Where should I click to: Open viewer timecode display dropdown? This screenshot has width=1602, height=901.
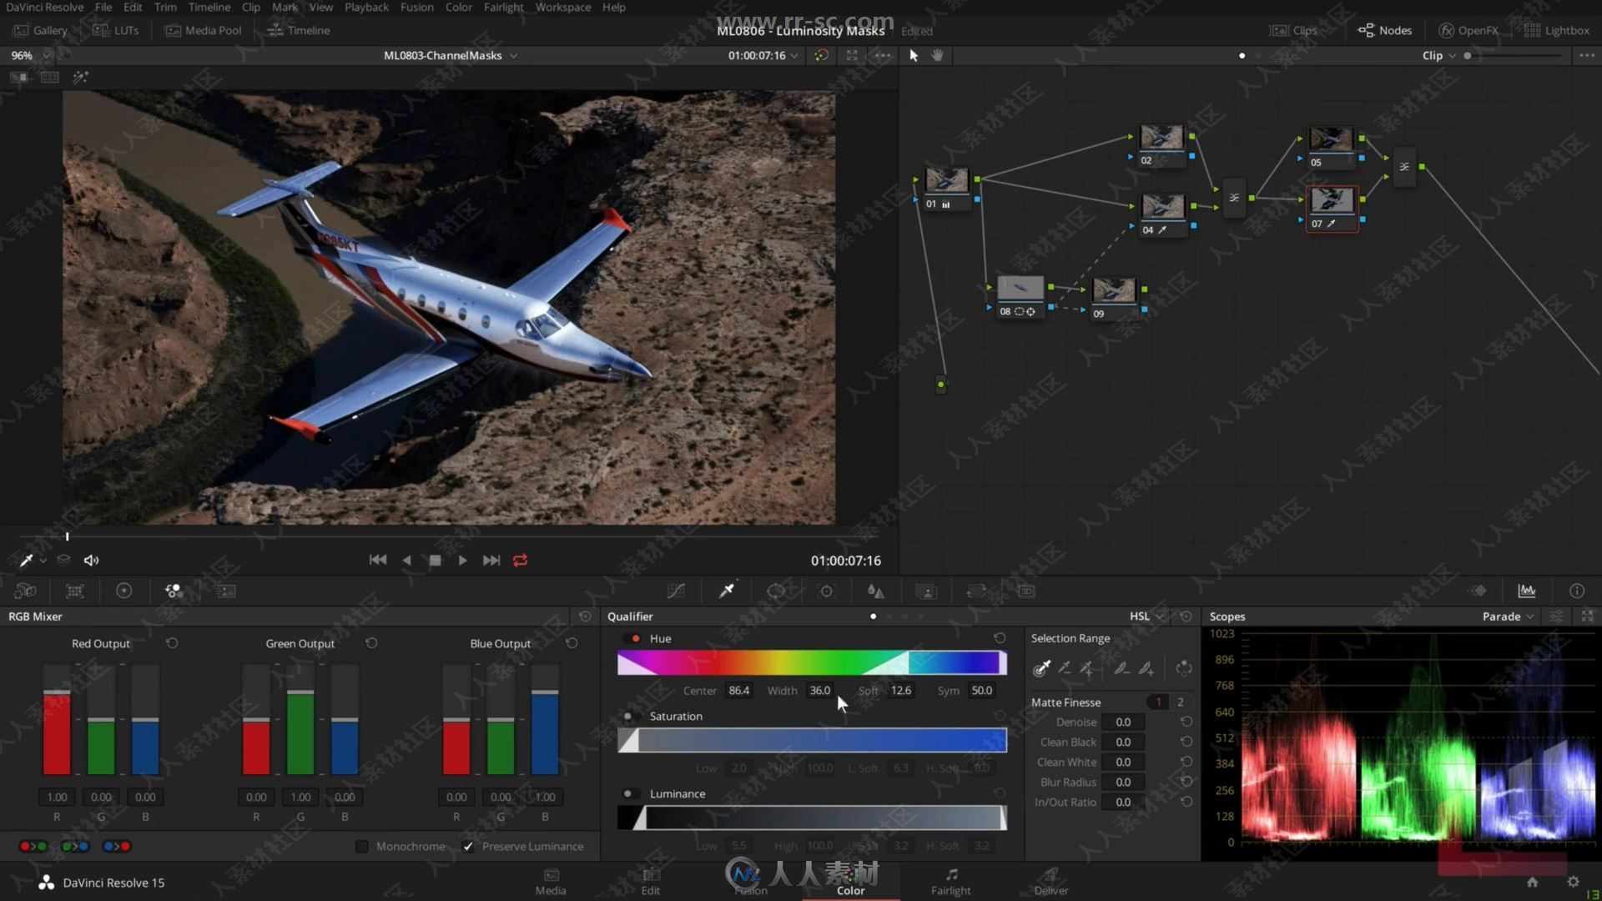coord(763,55)
